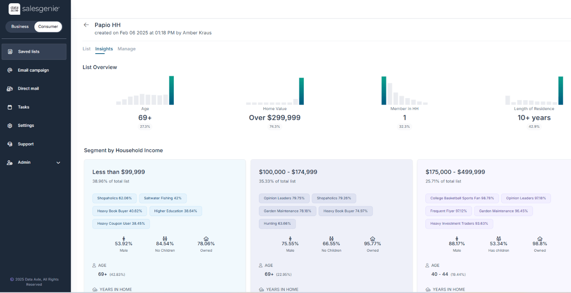Click the back arrow beside Papio HH
571x293 pixels.
point(86,25)
